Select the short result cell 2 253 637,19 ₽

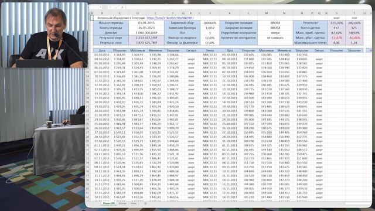pyautogui.click(x=146, y=38)
